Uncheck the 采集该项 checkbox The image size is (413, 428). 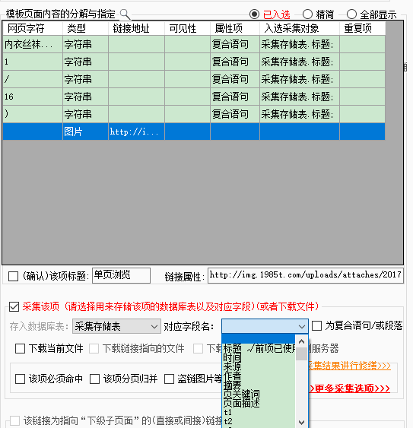(x=14, y=306)
